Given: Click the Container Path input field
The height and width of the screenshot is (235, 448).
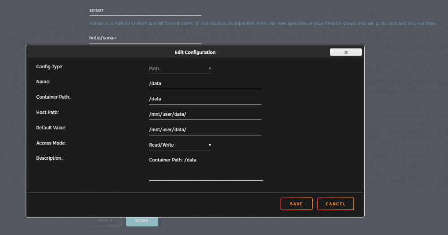Looking at the screenshot, I should coord(205,99).
